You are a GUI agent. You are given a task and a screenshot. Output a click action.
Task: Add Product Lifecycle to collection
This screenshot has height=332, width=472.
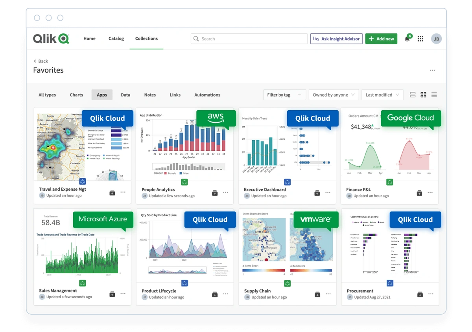(215, 294)
